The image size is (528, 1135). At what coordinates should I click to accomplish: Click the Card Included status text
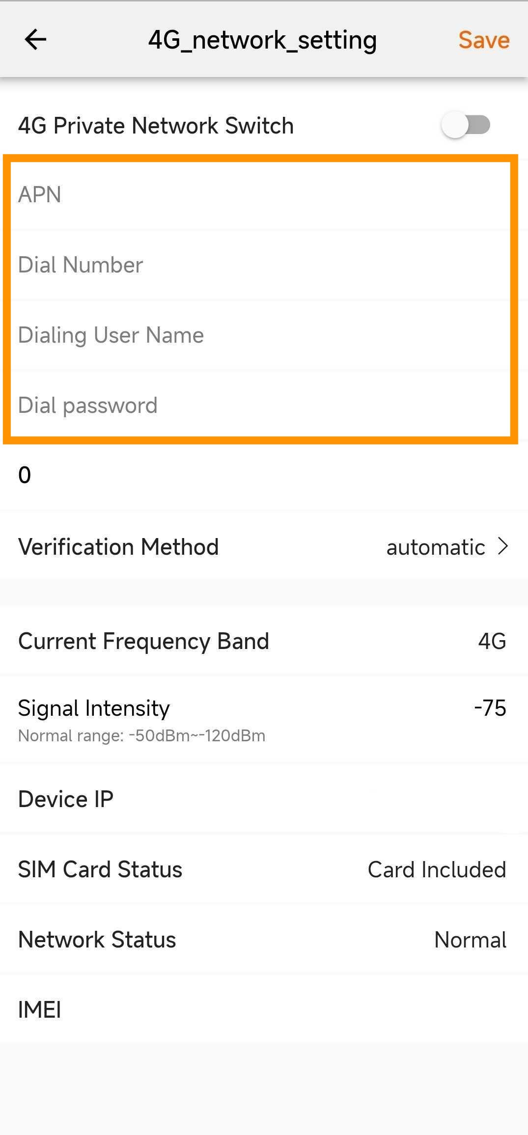click(437, 870)
